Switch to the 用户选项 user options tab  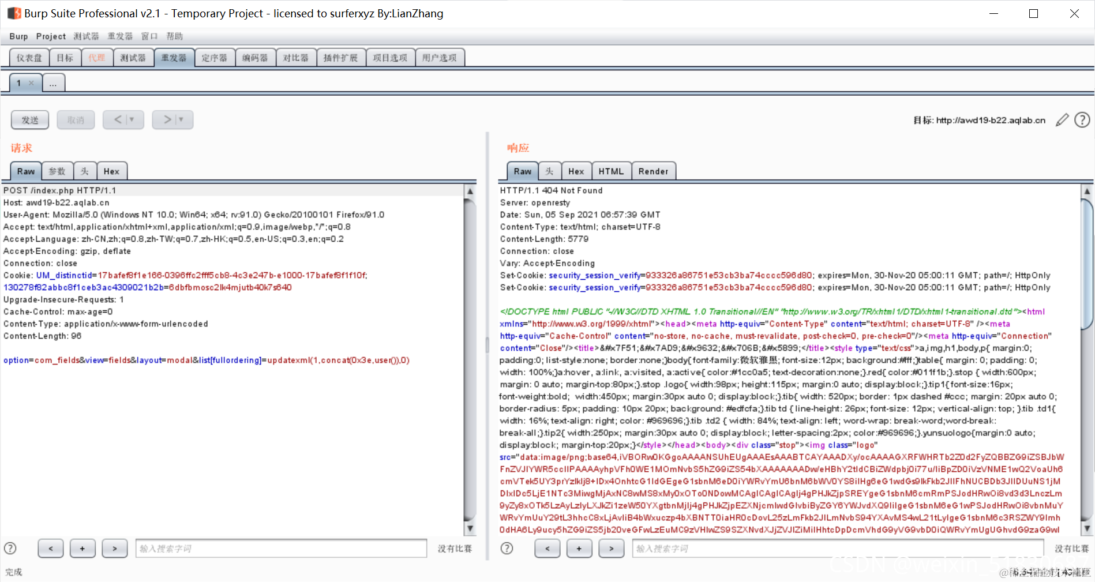pos(440,58)
